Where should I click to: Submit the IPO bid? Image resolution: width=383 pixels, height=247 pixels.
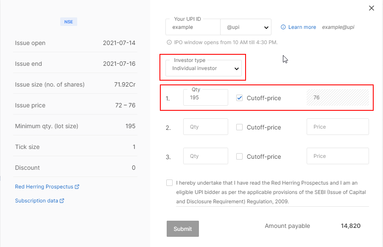coord(183,229)
